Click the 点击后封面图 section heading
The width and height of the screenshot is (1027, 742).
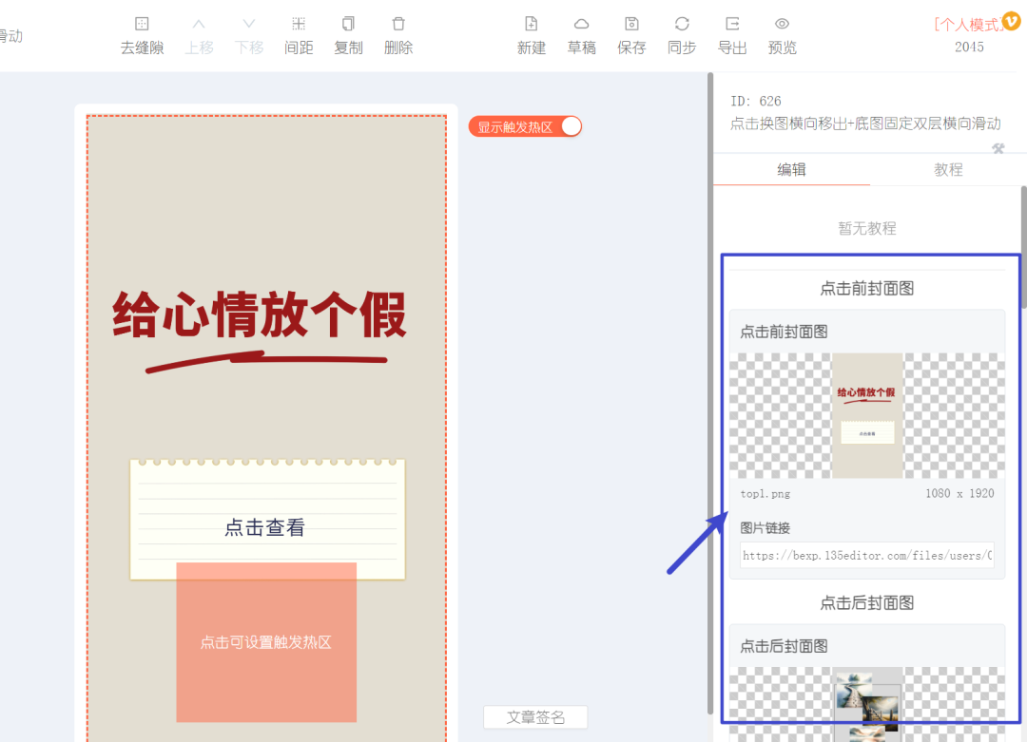pyautogui.click(x=866, y=602)
